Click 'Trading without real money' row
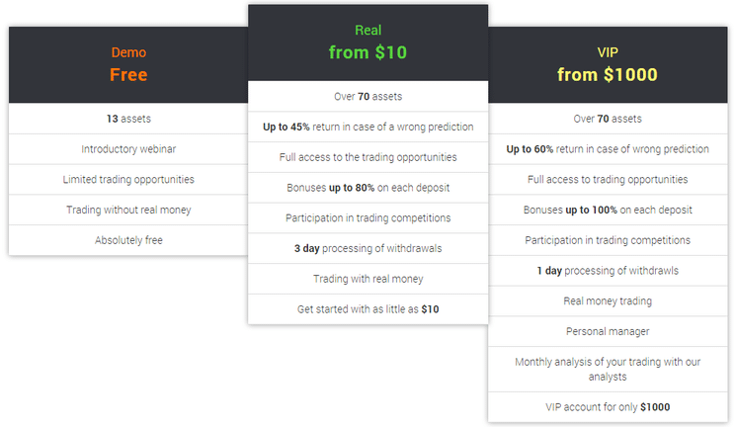735x427 pixels. pyautogui.click(x=128, y=210)
